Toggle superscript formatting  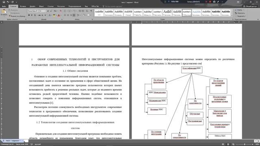tap(45, 15)
